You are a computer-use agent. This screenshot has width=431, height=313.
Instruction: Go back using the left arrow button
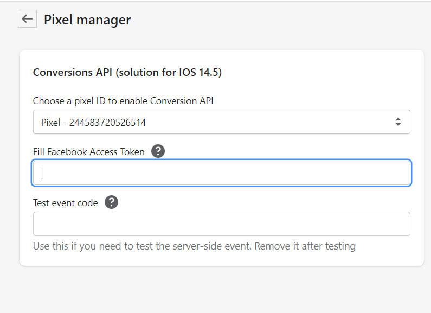point(27,18)
